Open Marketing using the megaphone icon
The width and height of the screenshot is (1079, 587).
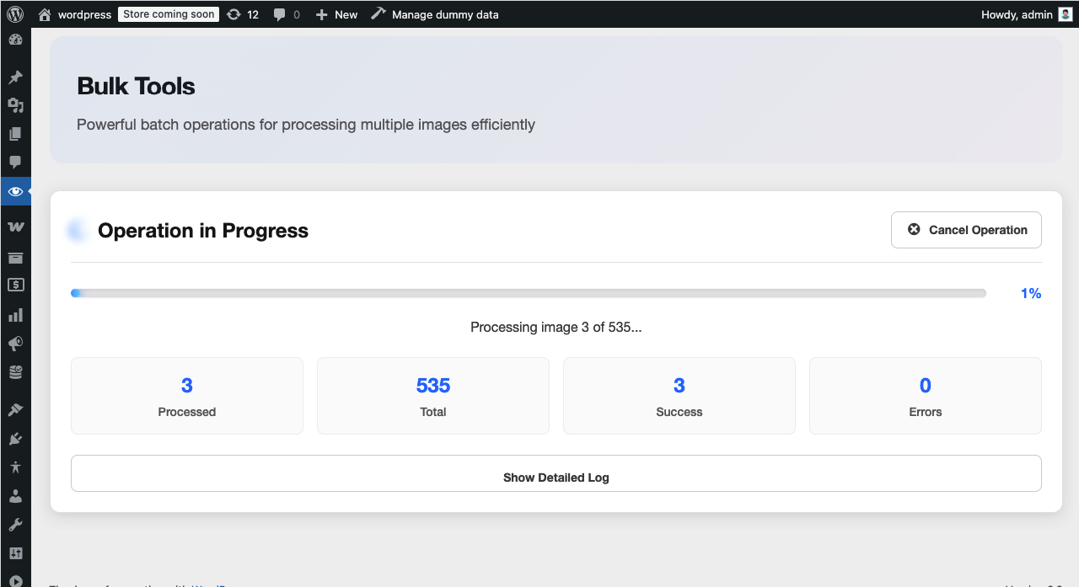coord(15,344)
